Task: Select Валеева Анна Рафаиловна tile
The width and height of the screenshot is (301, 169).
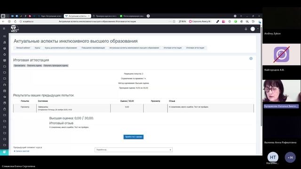Action: tap(281, 131)
